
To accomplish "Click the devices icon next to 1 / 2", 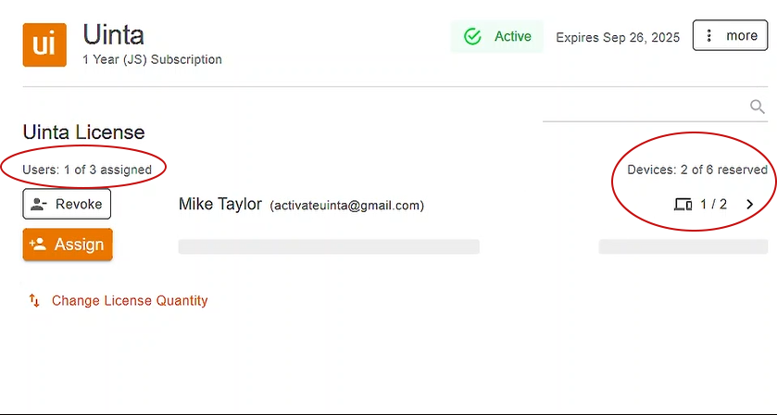I will [x=683, y=204].
